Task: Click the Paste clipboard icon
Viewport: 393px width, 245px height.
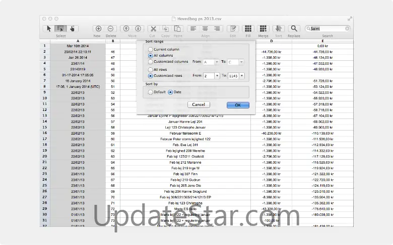Action: pyautogui.click(x=177, y=29)
